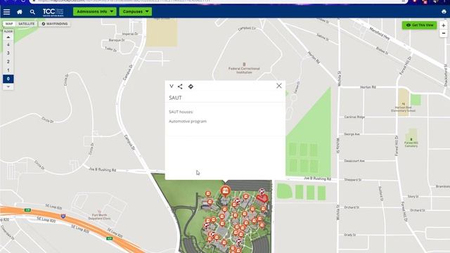The width and height of the screenshot is (450, 253).
Task: Select floor 0
Action: 8,79
